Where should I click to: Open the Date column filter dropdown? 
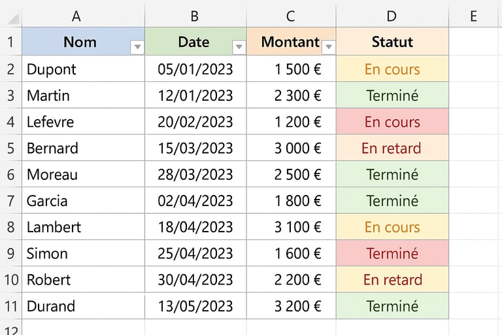pos(239,47)
